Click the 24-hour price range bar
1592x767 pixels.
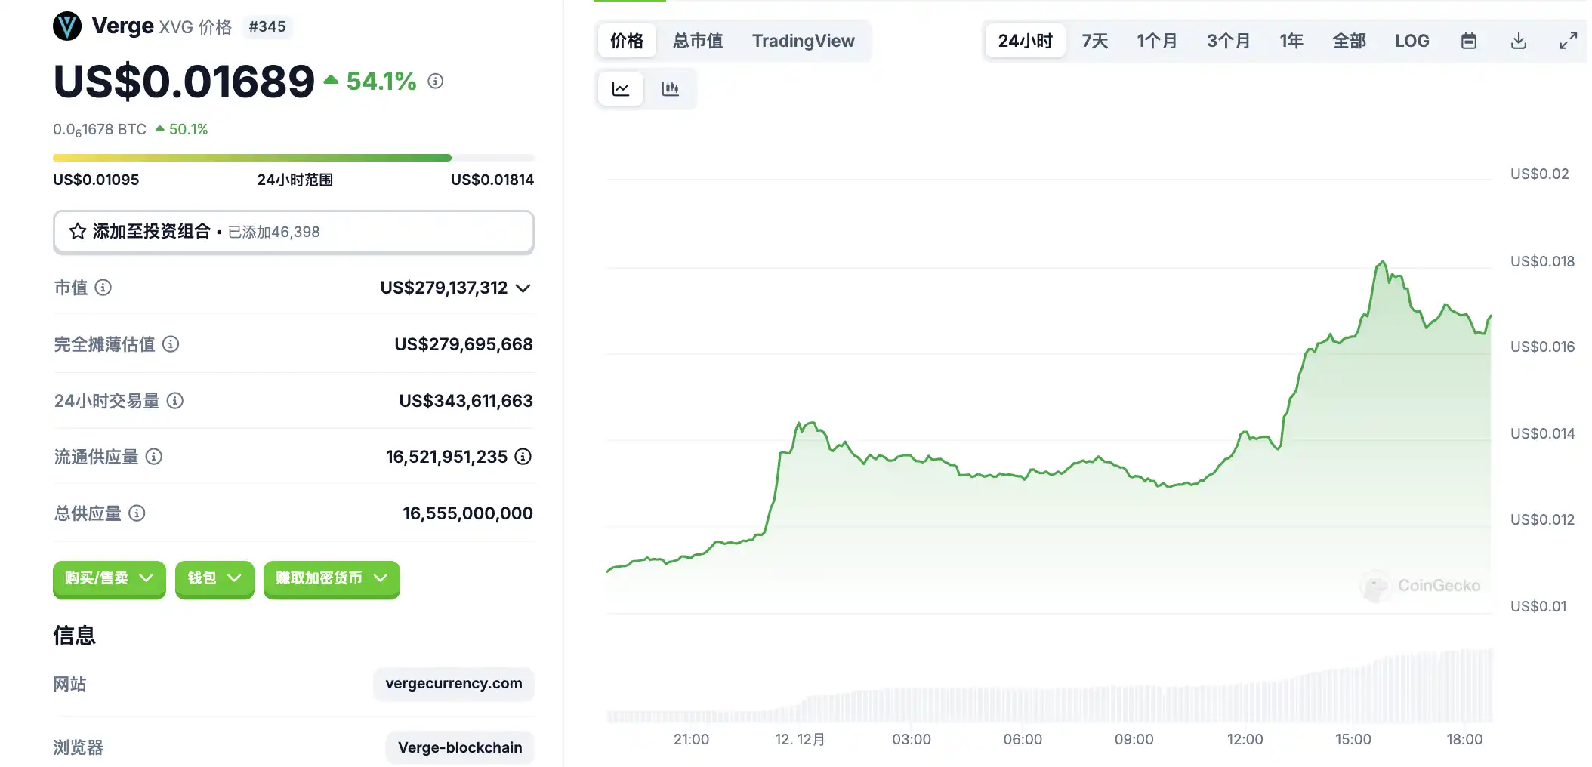point(293,158)
